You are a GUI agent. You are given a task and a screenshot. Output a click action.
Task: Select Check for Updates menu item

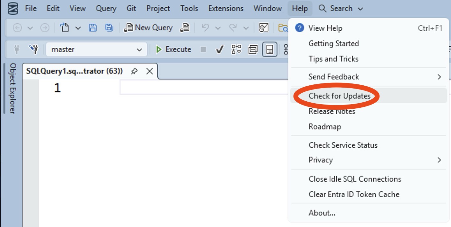click(x=340, y=96)
